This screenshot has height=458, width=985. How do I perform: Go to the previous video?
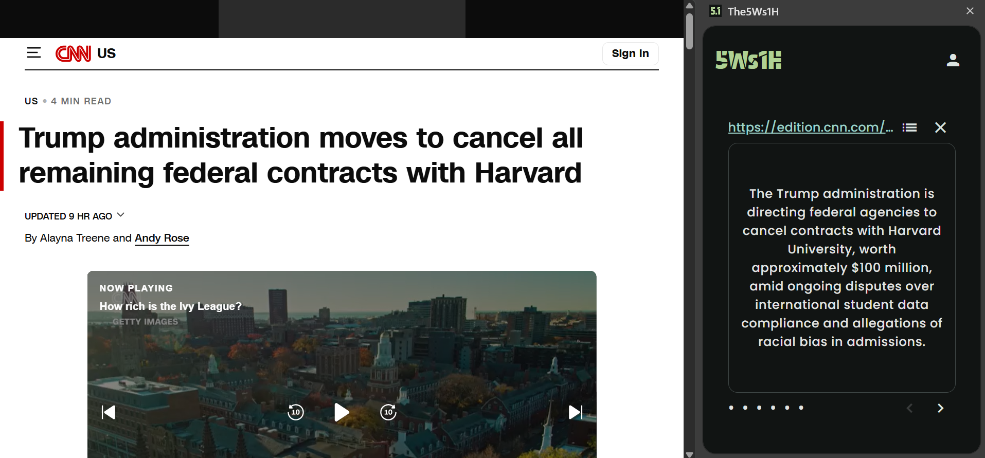(109, 412)
